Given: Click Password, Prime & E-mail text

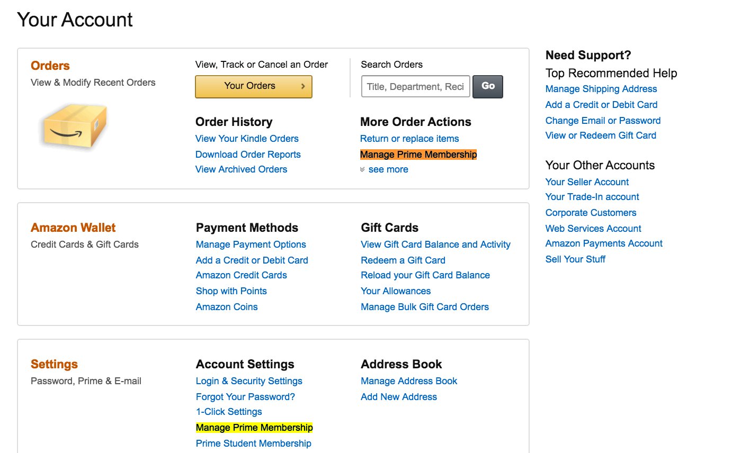Looking at the screenshot, I should pos(86,381).
